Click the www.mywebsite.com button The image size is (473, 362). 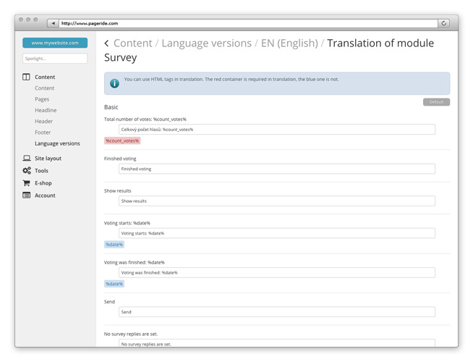(x=55, y=43)
